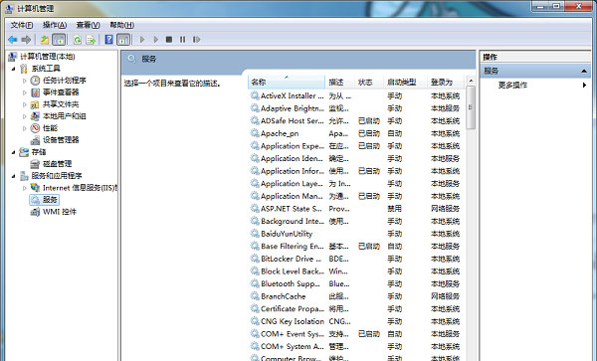Select the Base Filtering Engine row
This screenshot has height=361, width=597.
[x=357, y=247]
